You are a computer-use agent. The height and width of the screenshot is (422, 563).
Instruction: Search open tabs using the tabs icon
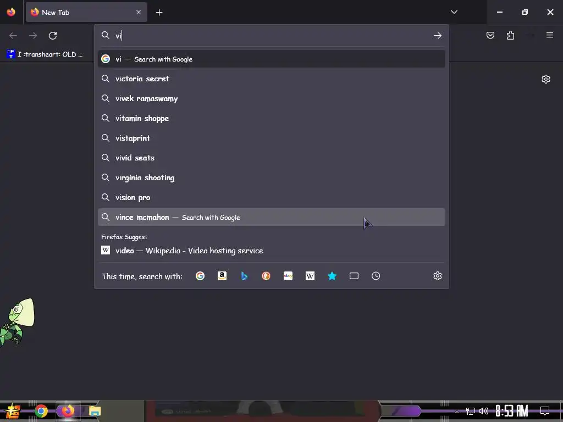point(354,276)
